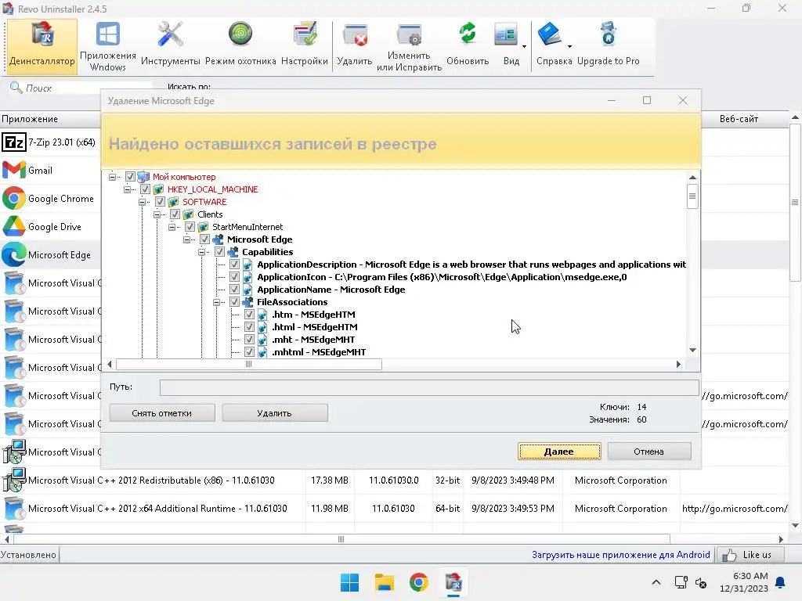Select the Gmail app icon in list
The width and height of the screenshot is (802, 601).
pos(14,170)
